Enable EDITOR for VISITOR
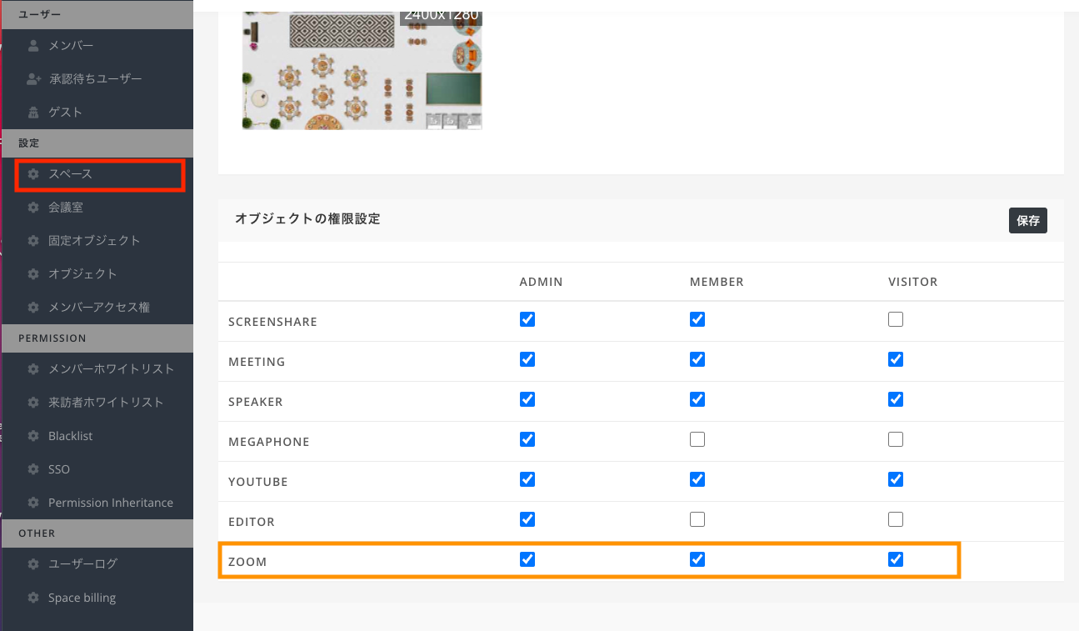1079x631 pixels. [x=896, y=519]
